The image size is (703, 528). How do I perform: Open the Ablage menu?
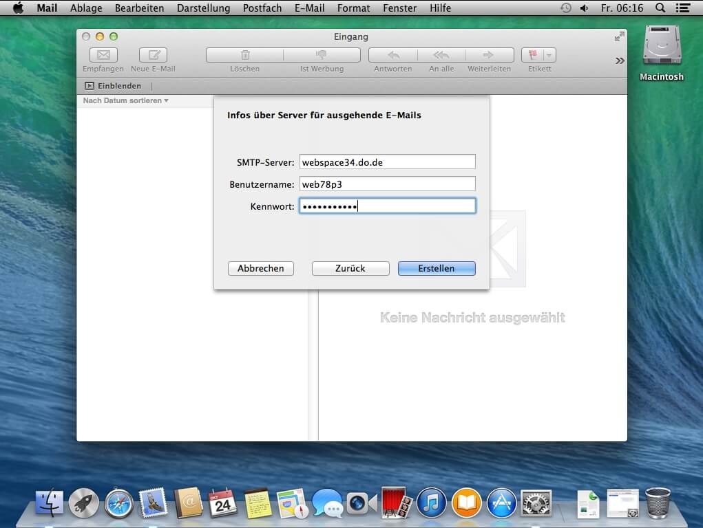pos(86,8)
